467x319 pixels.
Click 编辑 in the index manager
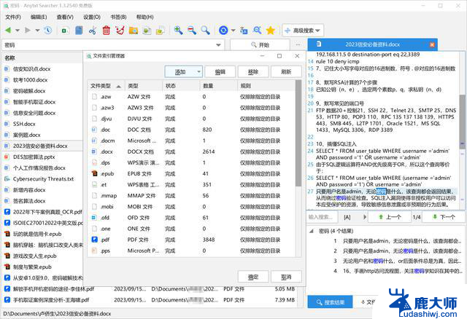coord(220,71)
